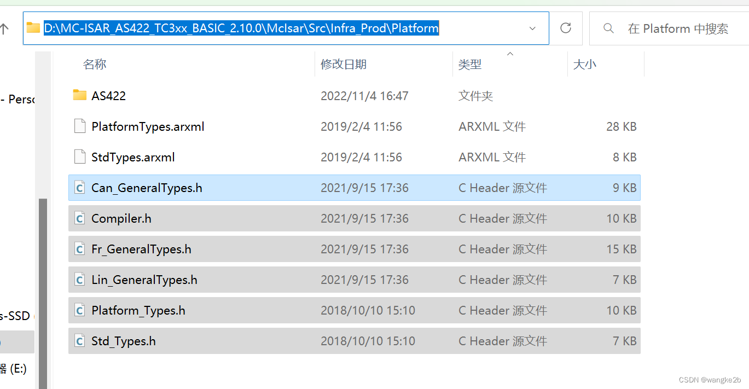Click the 28 KB size of PlatformTypes.arxml
This screenshot has height=389, width=749.
(622, 126)
